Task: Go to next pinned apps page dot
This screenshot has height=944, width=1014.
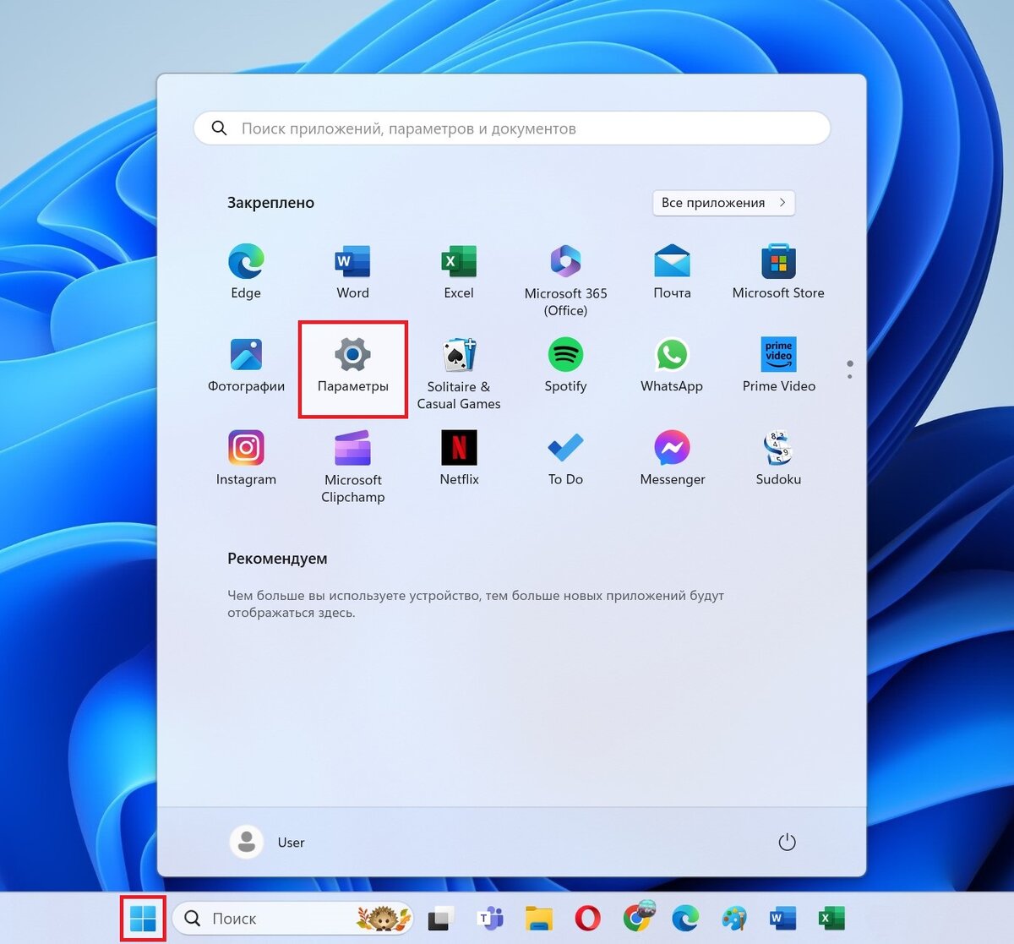Action: 849,376
